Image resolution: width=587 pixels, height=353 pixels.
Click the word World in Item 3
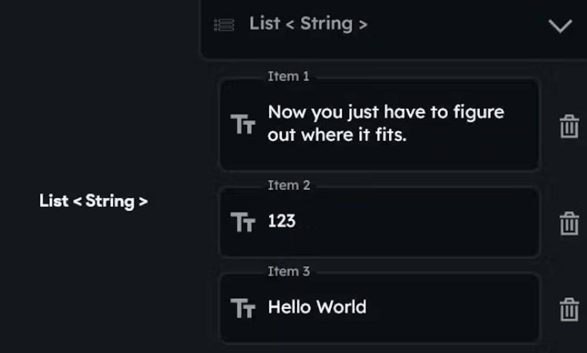[x=341, y=307]
